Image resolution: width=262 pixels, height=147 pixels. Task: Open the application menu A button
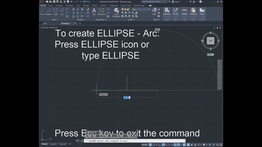[41, 2]
